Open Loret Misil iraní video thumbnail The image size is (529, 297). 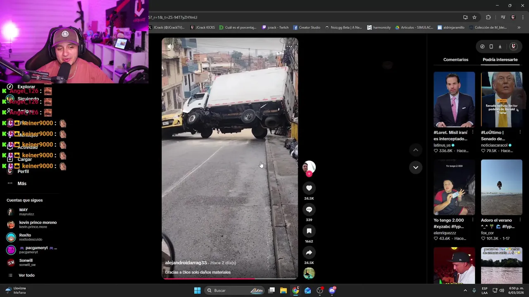454,99
